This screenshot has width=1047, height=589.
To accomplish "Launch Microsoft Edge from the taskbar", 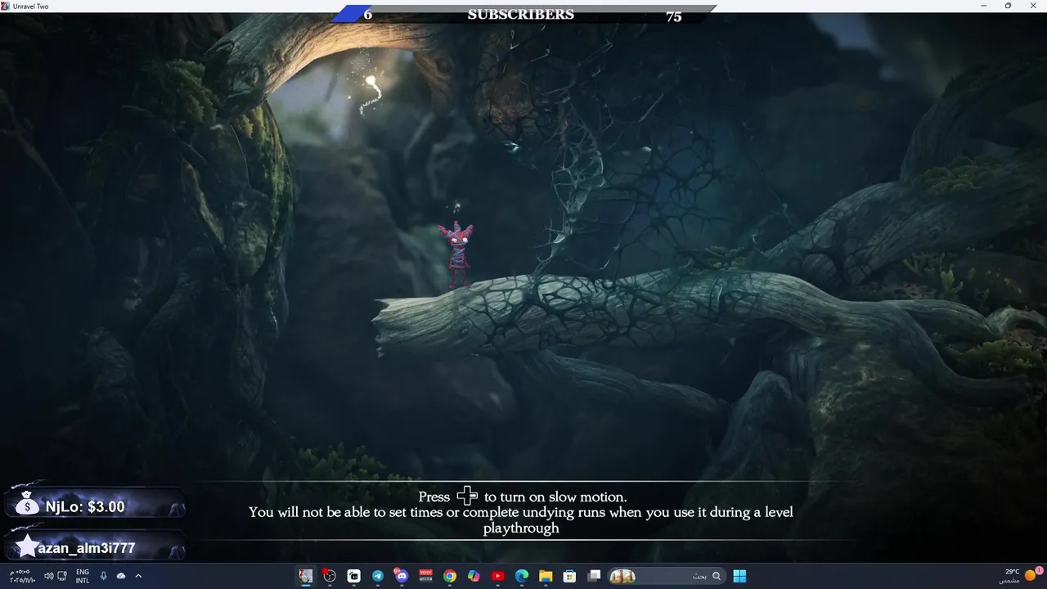I will click(x=521, y=576).
